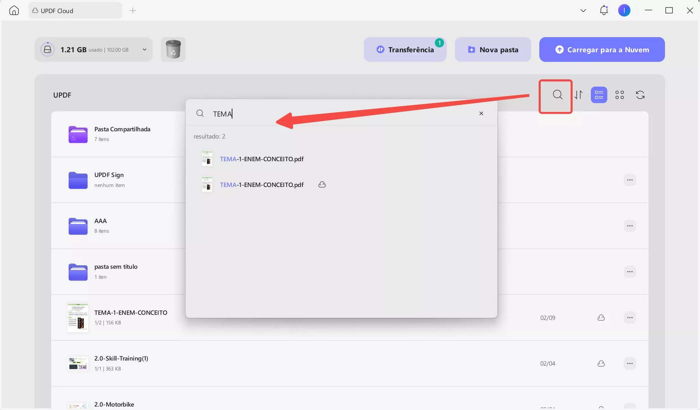This screenshot has width=700, height=410.
Task: Go to the Home icon
Action: pos(14,10)
